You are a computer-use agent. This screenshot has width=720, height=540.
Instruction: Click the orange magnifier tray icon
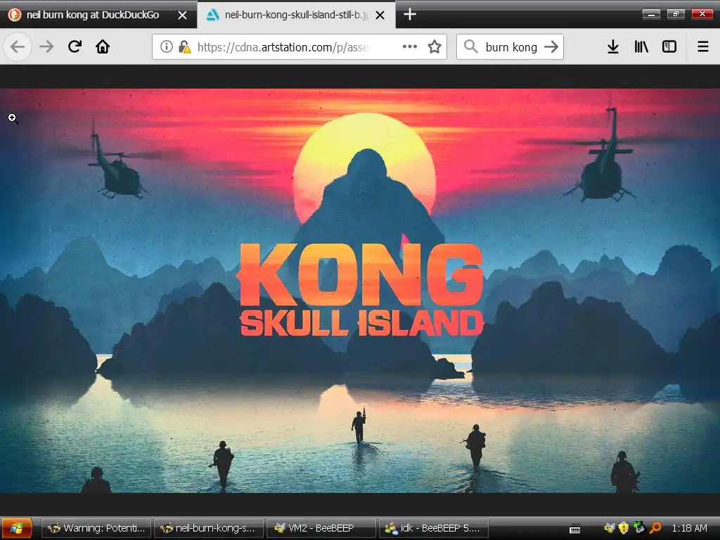click(x=655, y=528)
